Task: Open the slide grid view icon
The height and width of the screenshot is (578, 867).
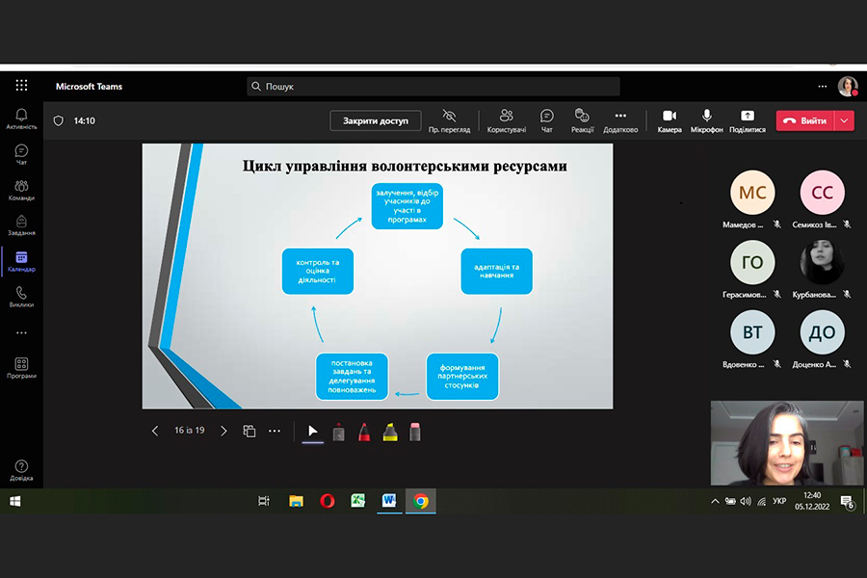Action: coord(250,431)
